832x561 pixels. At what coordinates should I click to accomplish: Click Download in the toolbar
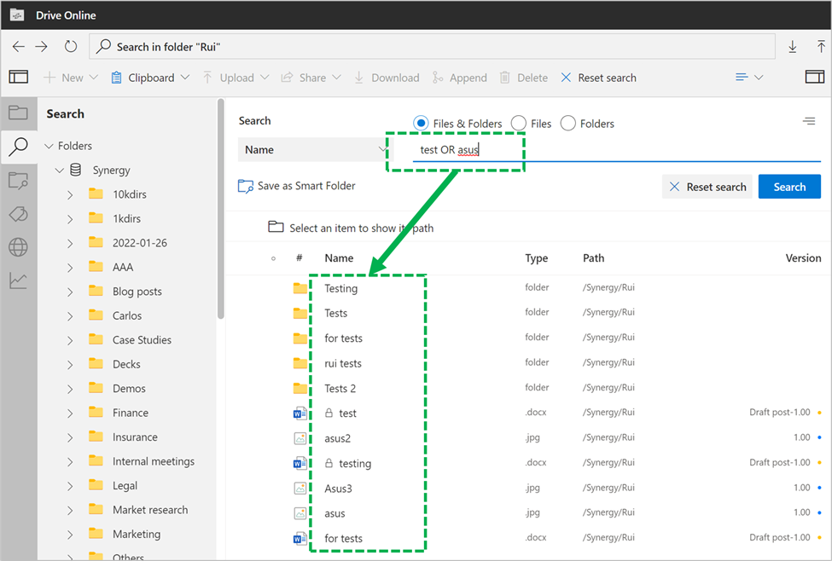[x=387, y=78]
